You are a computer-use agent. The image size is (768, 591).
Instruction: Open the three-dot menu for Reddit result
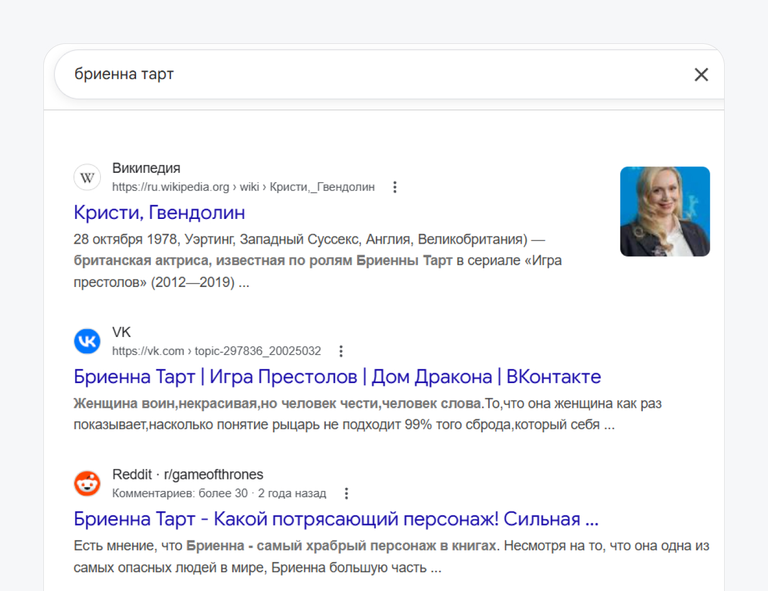[346, 493]
